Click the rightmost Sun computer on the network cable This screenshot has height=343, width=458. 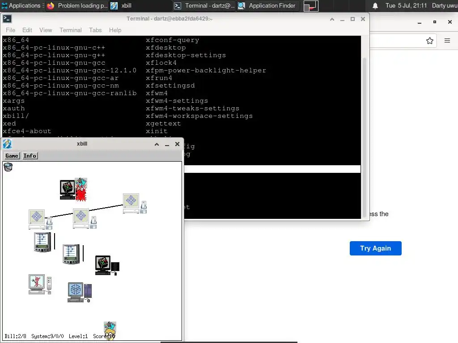point(135,204)
